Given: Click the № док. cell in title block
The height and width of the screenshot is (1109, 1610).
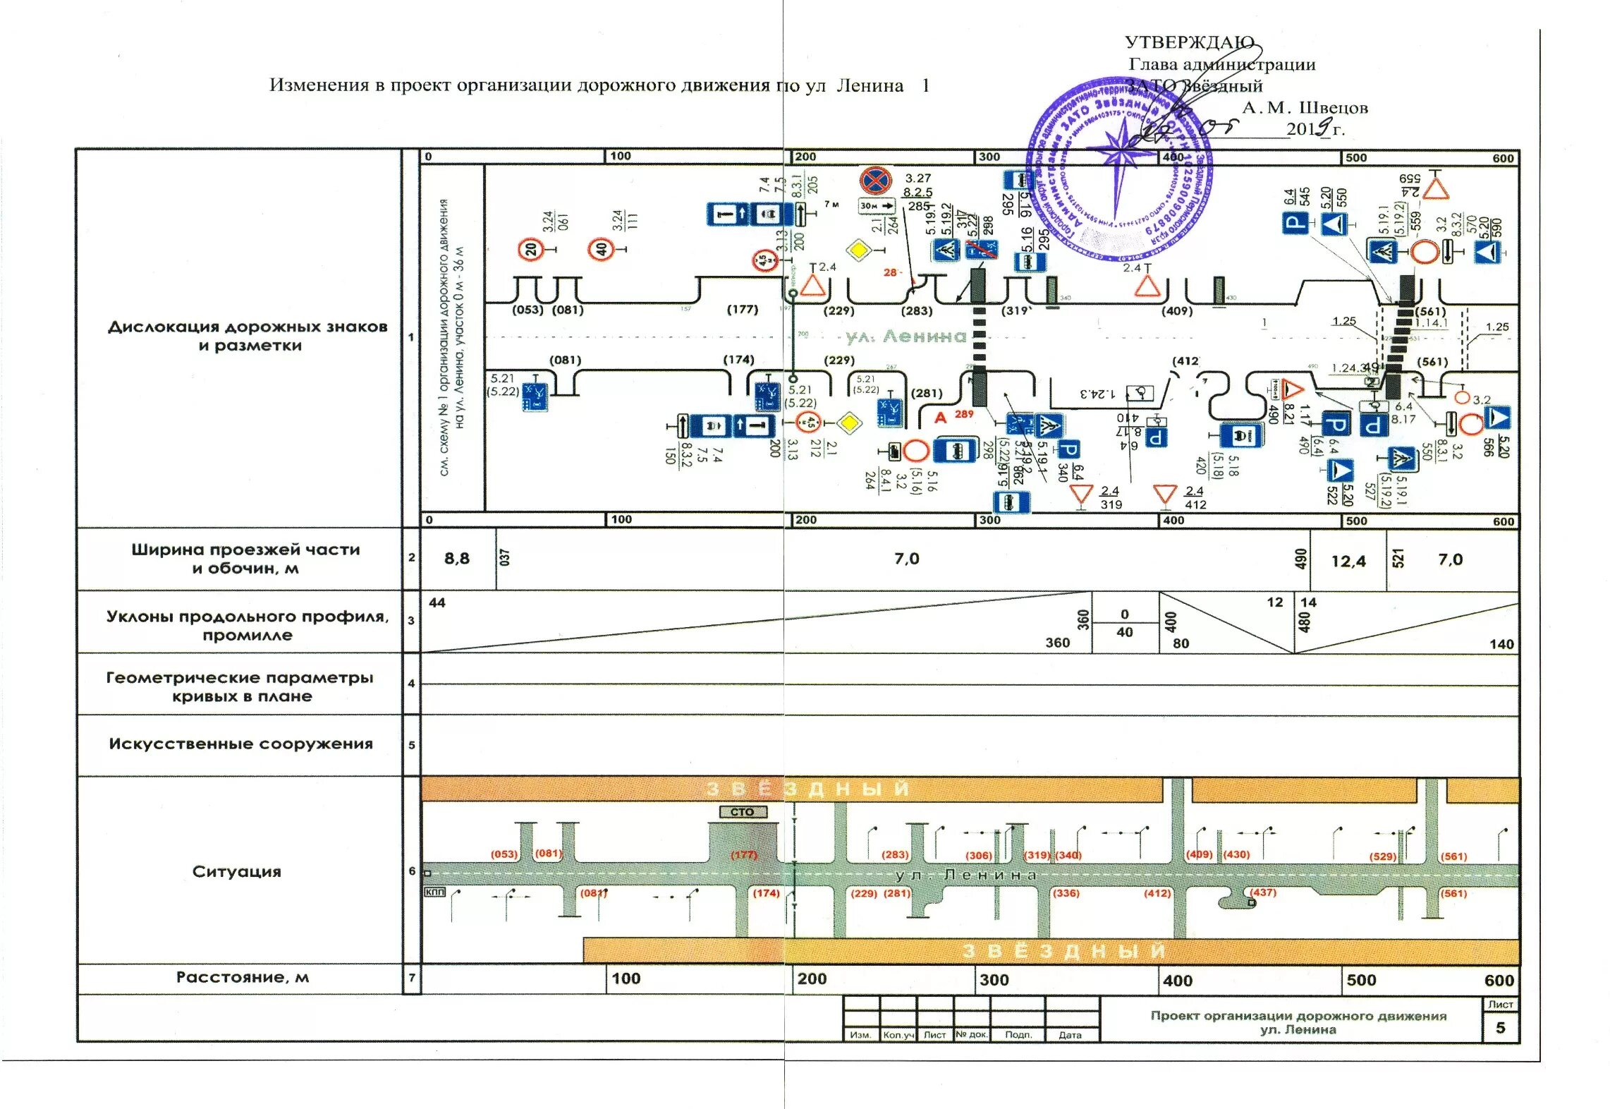Looking at the screenshot, I should pos(972,1034).
